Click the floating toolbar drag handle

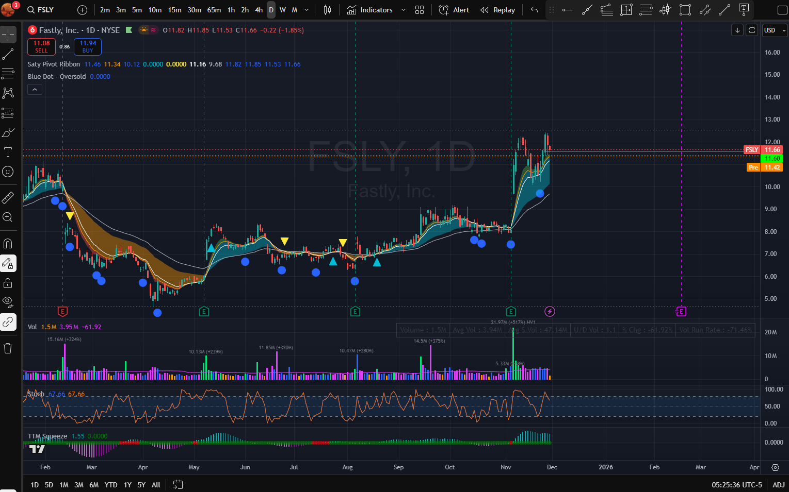coord(552,10)
